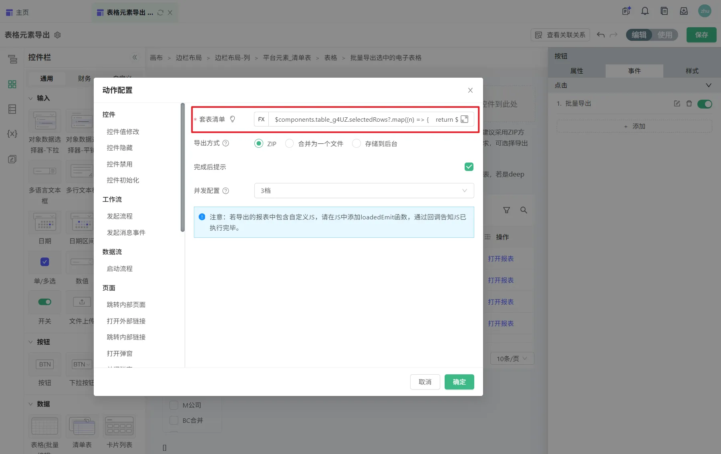Select the ZIP export radio option

[259, 143]
